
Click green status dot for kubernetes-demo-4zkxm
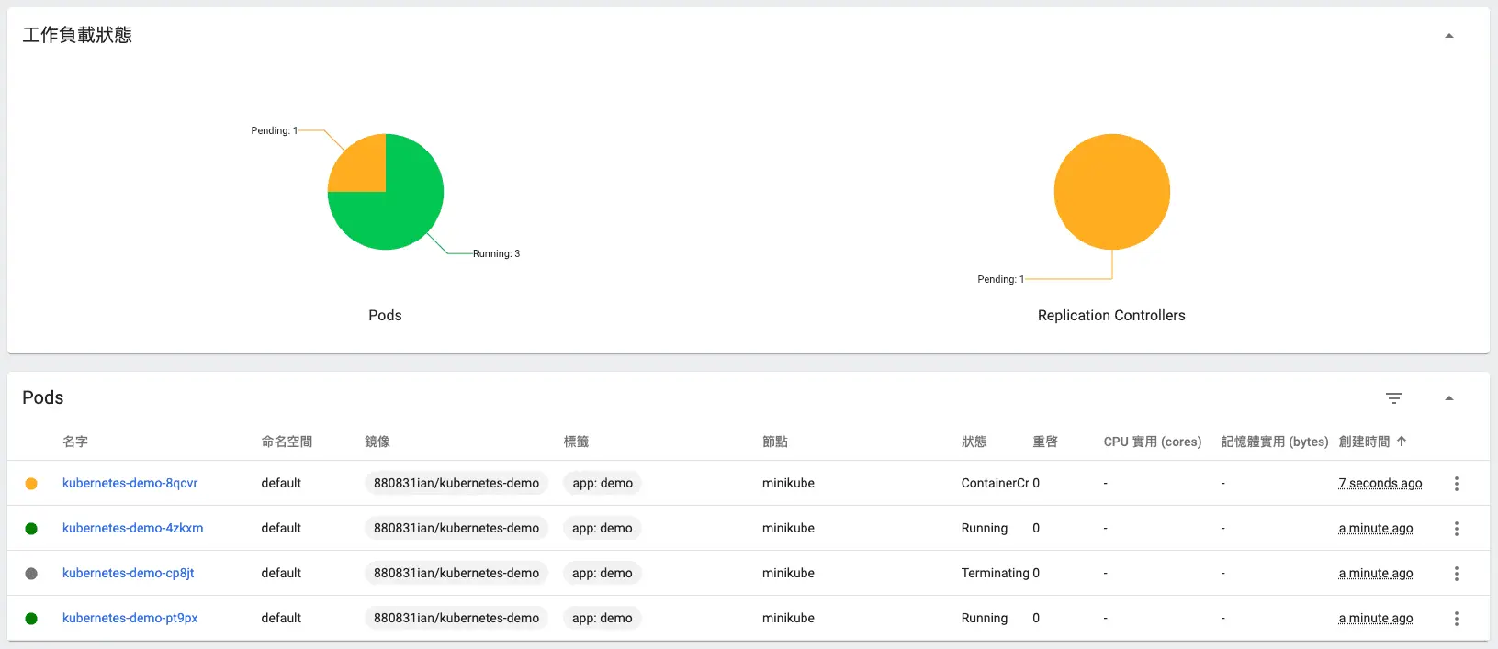coord(31,529)
